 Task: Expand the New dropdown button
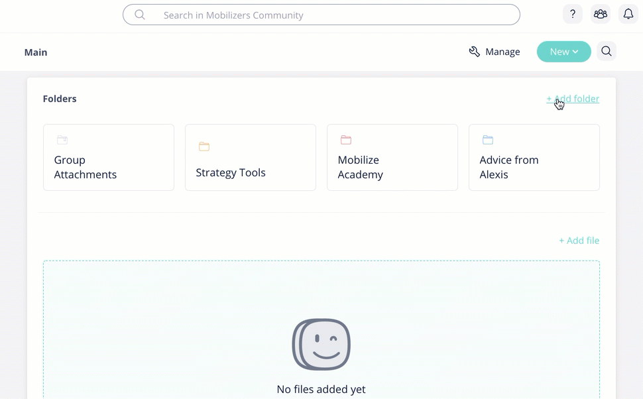coord(564,52)
